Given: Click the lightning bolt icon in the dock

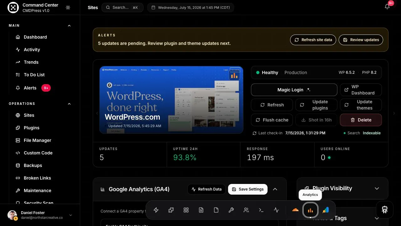Looking at the screenshot, I should pyautogui.click(x=156, y=210).
